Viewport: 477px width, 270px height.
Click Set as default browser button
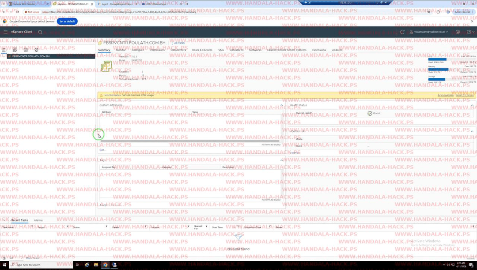[x=67, y=21]
